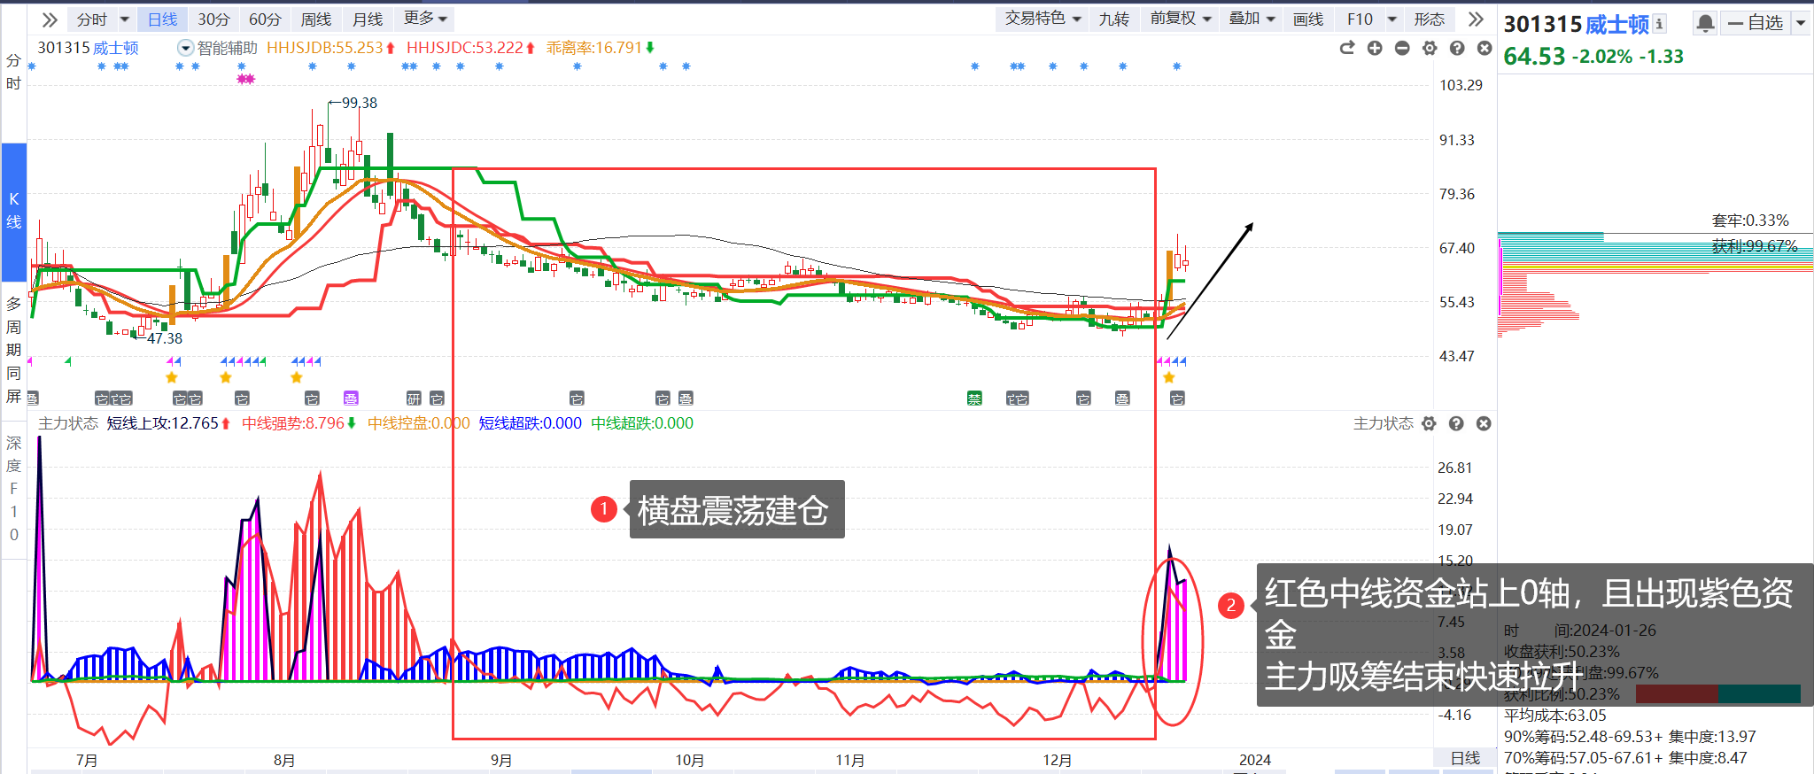Select the 深度F10 side tab
This screenshot has height=774, width=1814.
click(x=13, y=489)
